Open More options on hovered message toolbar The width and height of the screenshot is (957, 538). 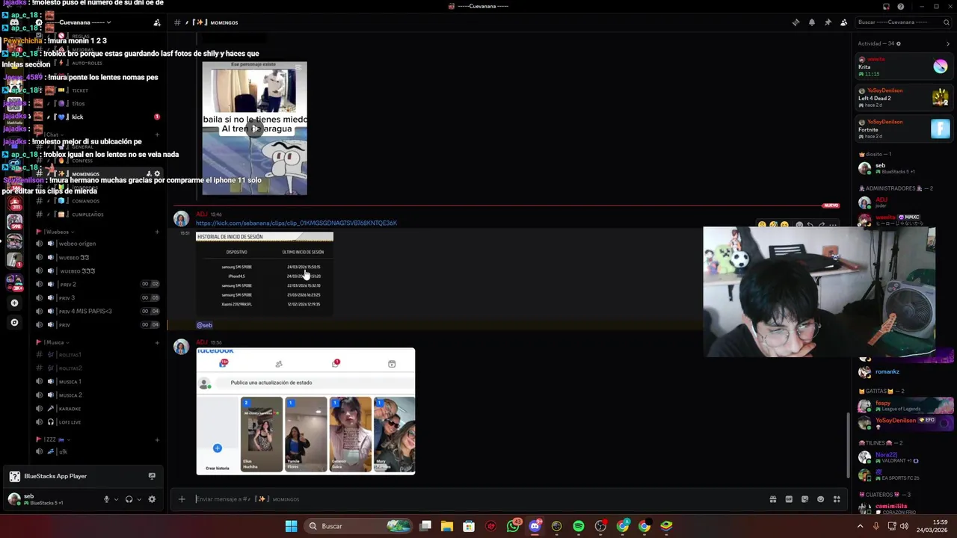[x=832, y=225]
